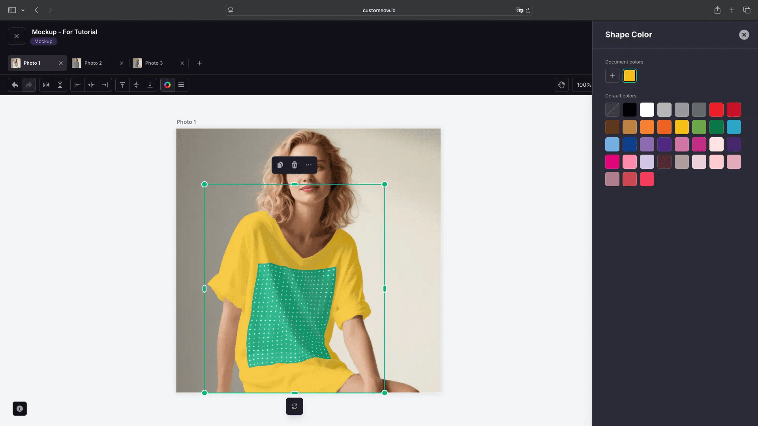Image resolution: width=758 pixels, height=426 pixels.
Task: Open the 100% zoom level dropdown
Action: (x=584, y=85)
